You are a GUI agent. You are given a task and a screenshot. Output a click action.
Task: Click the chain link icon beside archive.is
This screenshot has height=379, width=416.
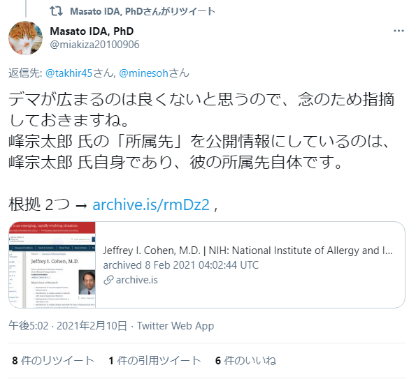tap(108, 280)
